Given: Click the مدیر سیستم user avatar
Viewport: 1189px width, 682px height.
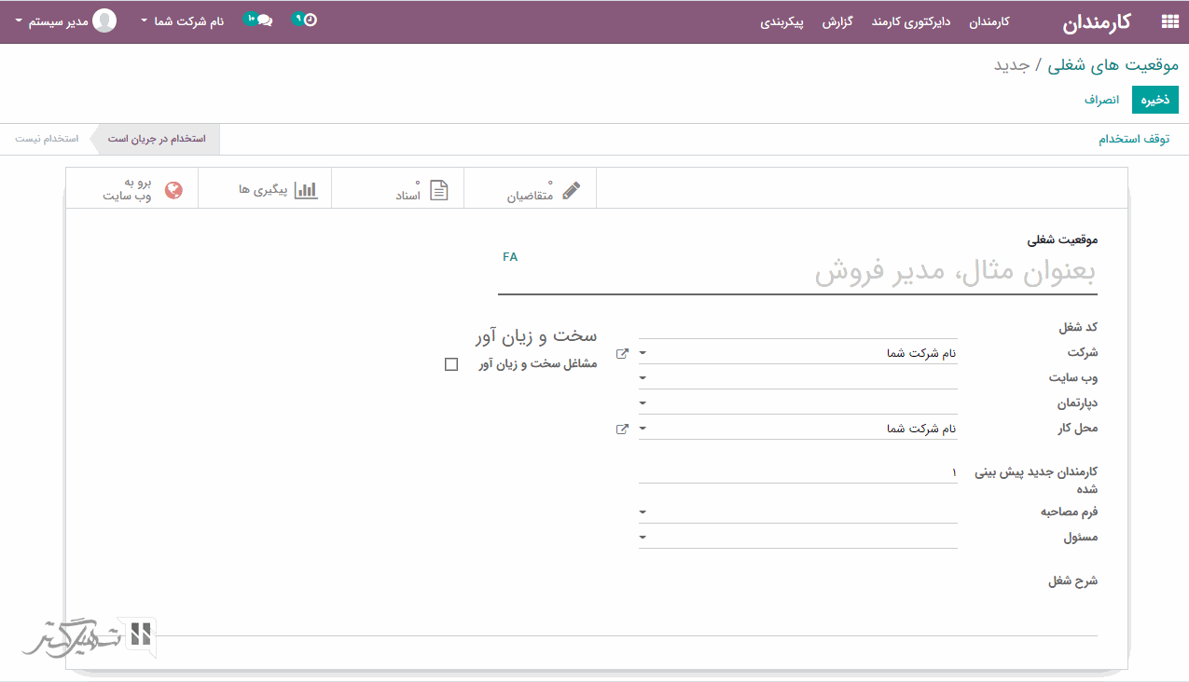Looking at the screenshot, I should (x=104, y=20).
